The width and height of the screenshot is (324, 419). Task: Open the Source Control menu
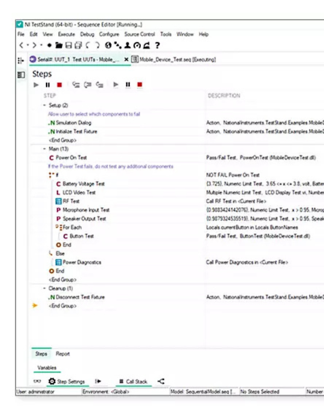pyautogui.click(x=140, y=34)
